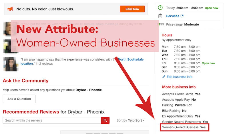Click the Hours section heading
229x134 pixels.
click(167, 35)
